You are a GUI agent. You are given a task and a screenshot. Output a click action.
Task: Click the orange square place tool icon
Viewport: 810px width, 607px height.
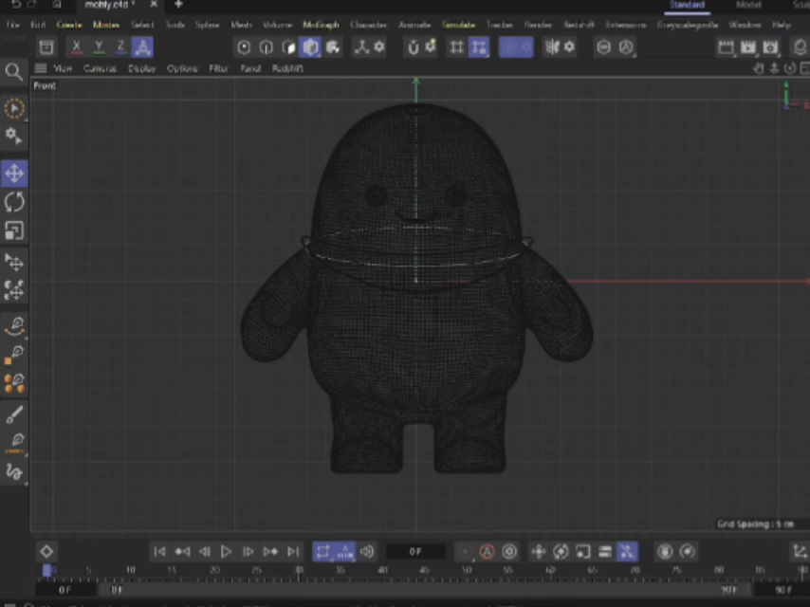(x=14, y=355)
